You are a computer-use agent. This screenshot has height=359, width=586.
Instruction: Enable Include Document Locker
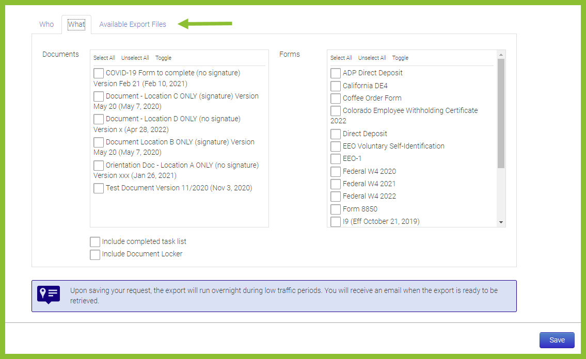pos(95,254)
